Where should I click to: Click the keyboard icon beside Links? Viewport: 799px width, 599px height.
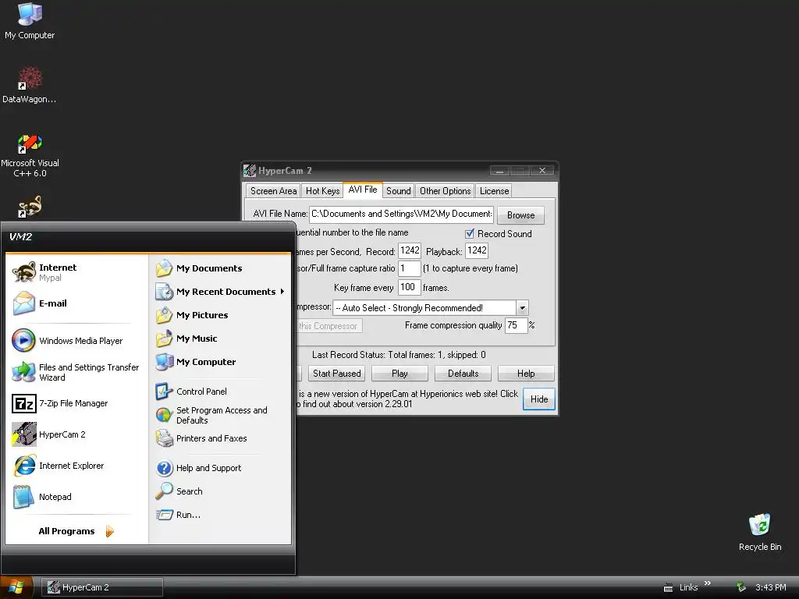pyautogui.click(x=668, y=588)
